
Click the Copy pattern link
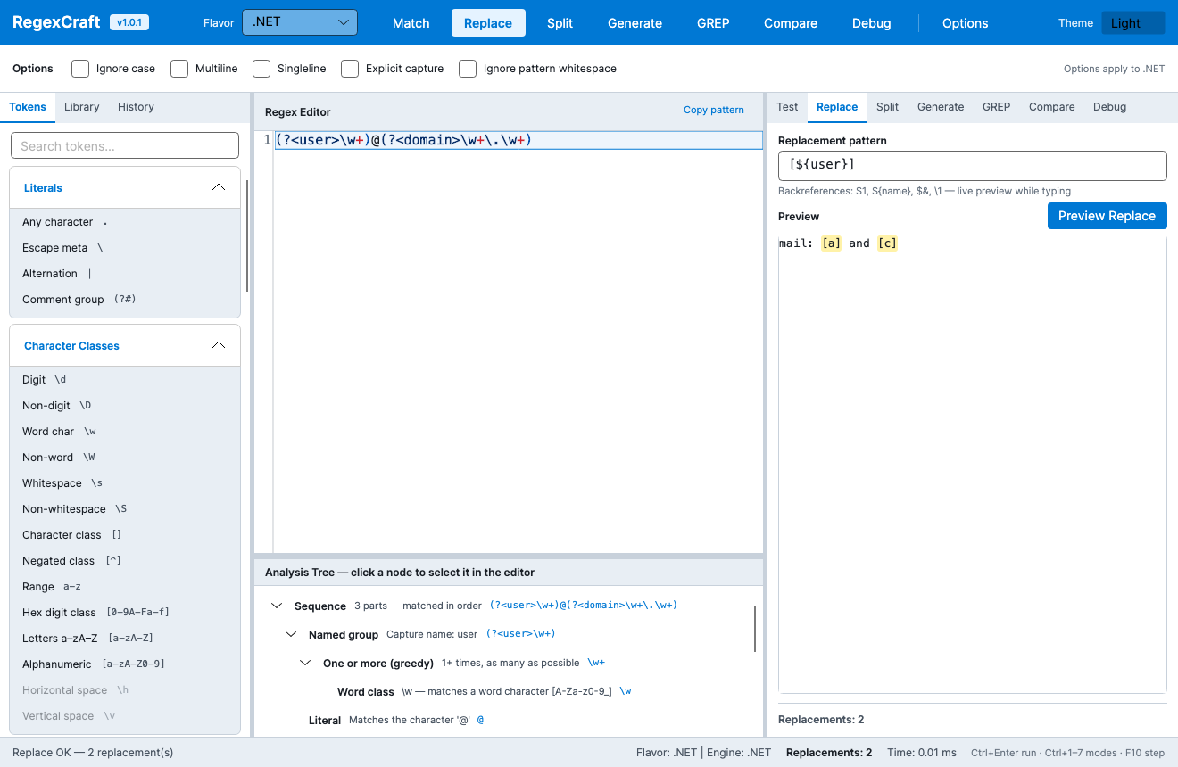[714, 110]
